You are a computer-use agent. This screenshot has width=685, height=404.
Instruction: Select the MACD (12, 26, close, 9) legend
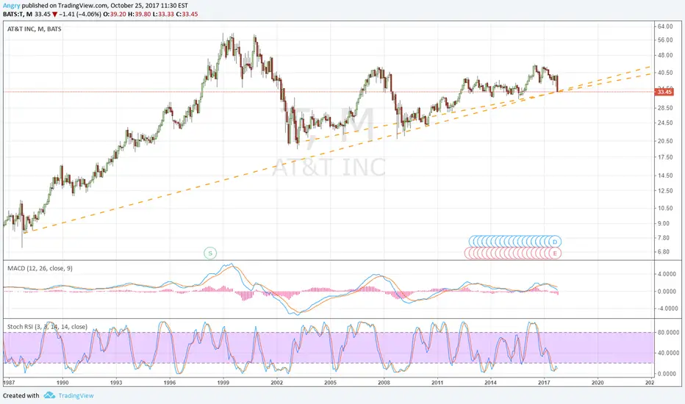click(40, 268)
